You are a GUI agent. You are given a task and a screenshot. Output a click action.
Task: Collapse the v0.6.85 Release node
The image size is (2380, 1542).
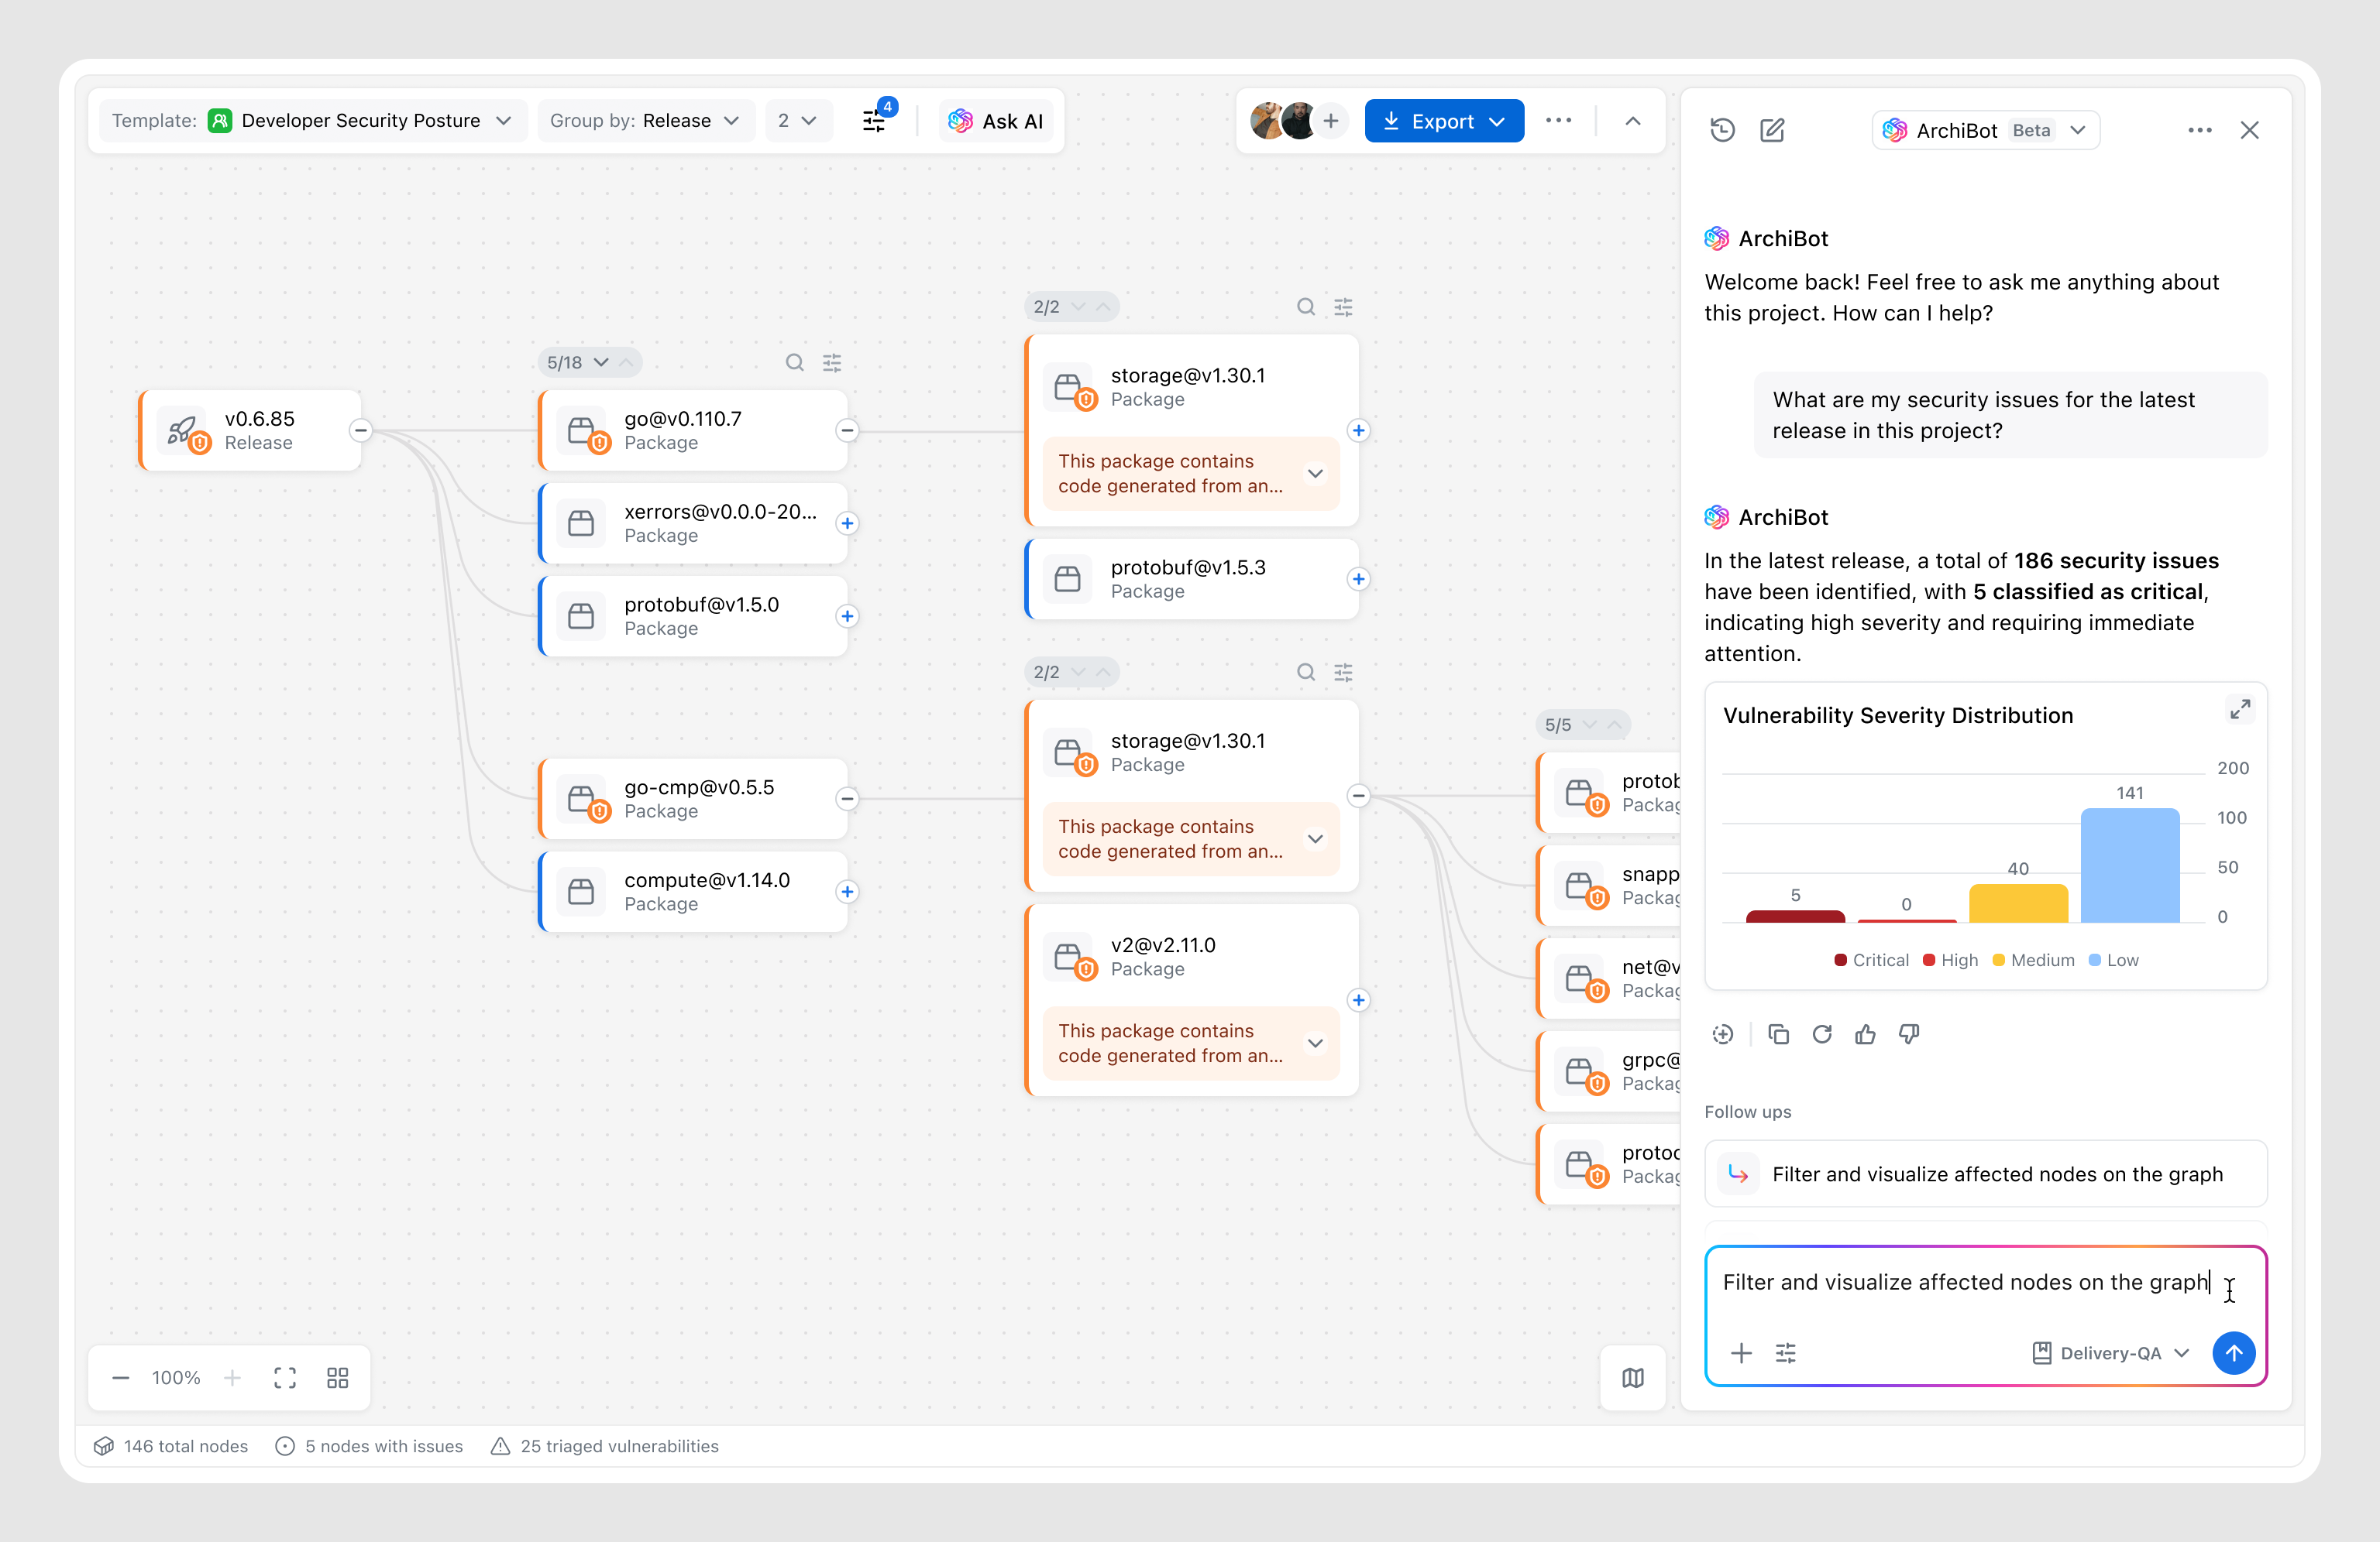(361, 430)
